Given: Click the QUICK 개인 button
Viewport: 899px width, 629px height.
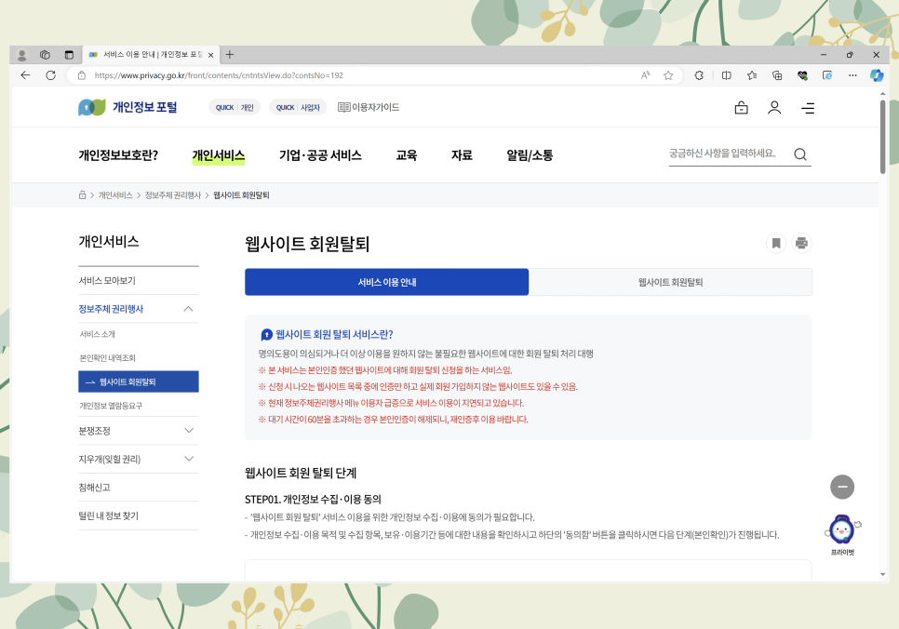Looking at the screenshot, I should [235, 107].
